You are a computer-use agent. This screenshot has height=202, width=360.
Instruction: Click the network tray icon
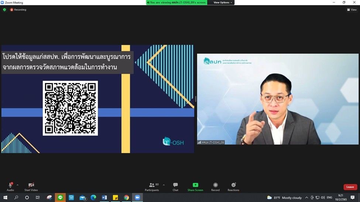tap(318, 198)
